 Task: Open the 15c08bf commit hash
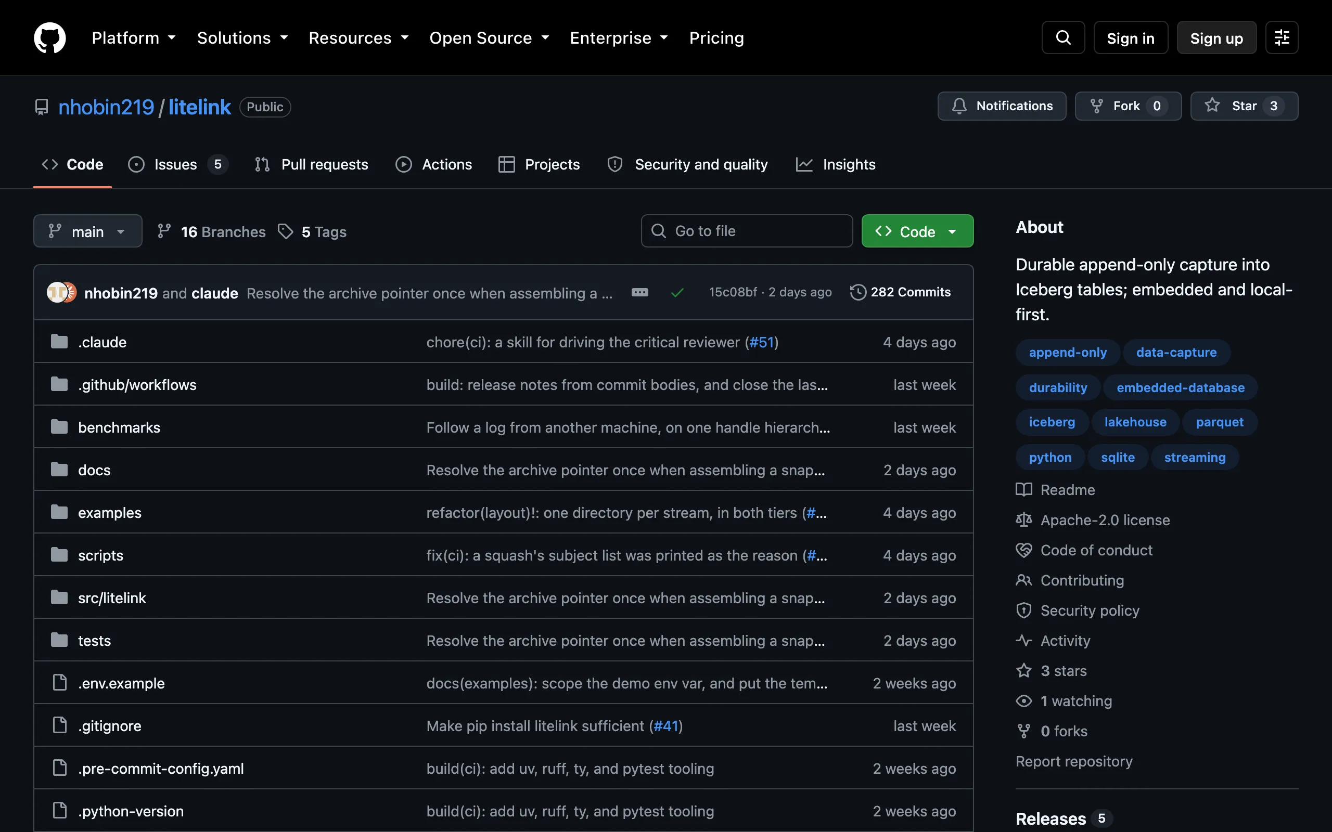[733, 292]
